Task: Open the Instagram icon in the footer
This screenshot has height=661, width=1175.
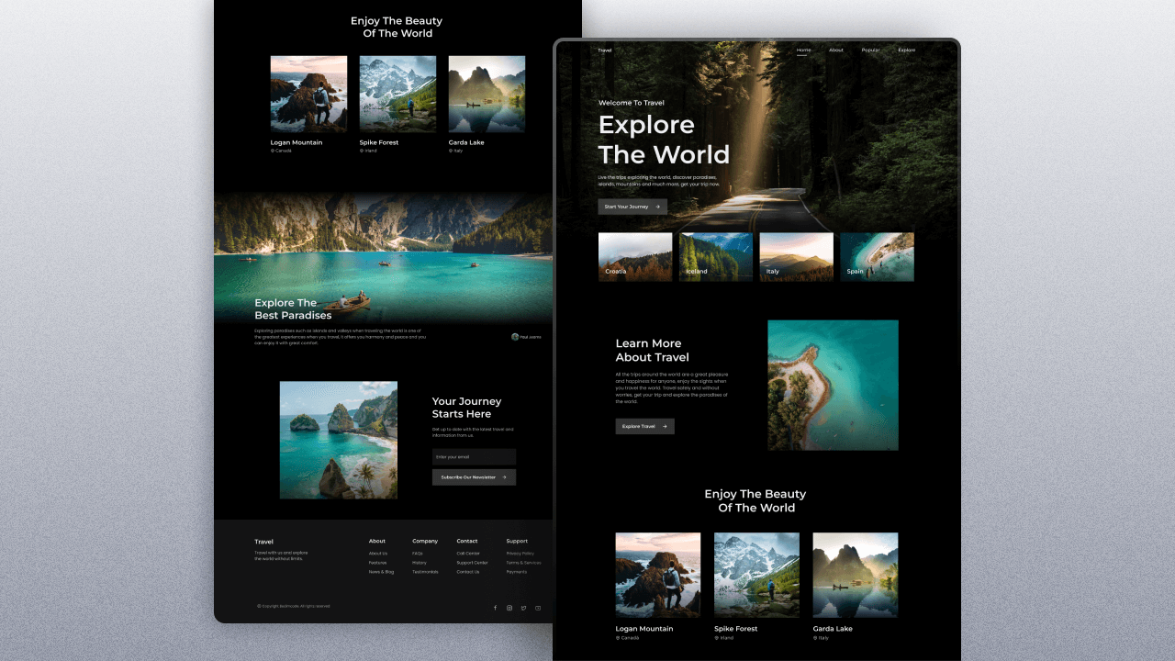Action: [509, 608]
